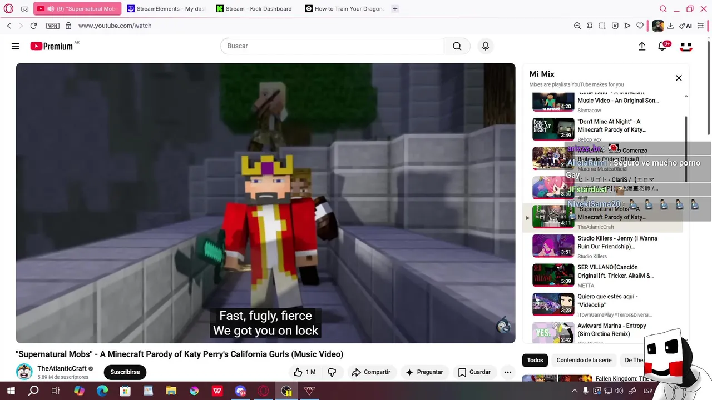The height and width of the screenshot is (400, 712).
Task: Start voice search with the microphone
Action: click(x=486, y=46)
